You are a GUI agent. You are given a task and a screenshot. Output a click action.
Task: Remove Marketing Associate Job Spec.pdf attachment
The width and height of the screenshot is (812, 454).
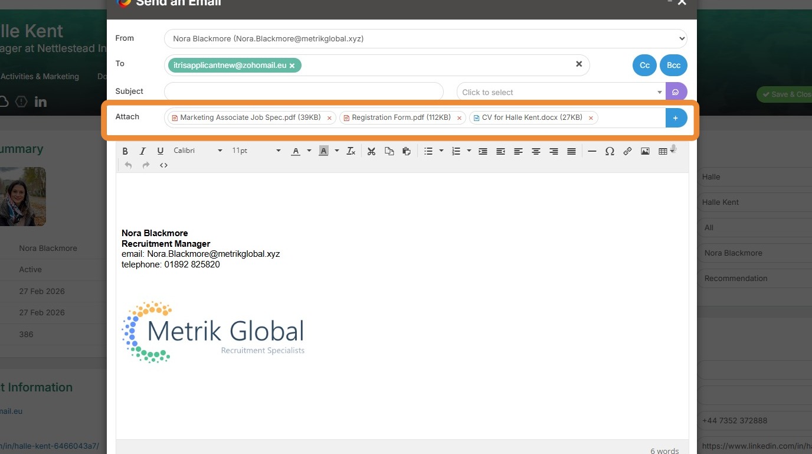click(x=329, y=118)
